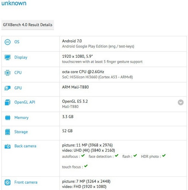Click the Storage SD card icon
The height and width of the screenshot is (190, 188).
coord(8,132)
